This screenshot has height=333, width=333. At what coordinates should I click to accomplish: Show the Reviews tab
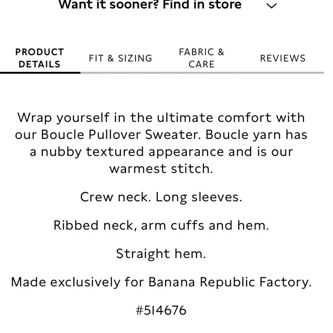282,58
